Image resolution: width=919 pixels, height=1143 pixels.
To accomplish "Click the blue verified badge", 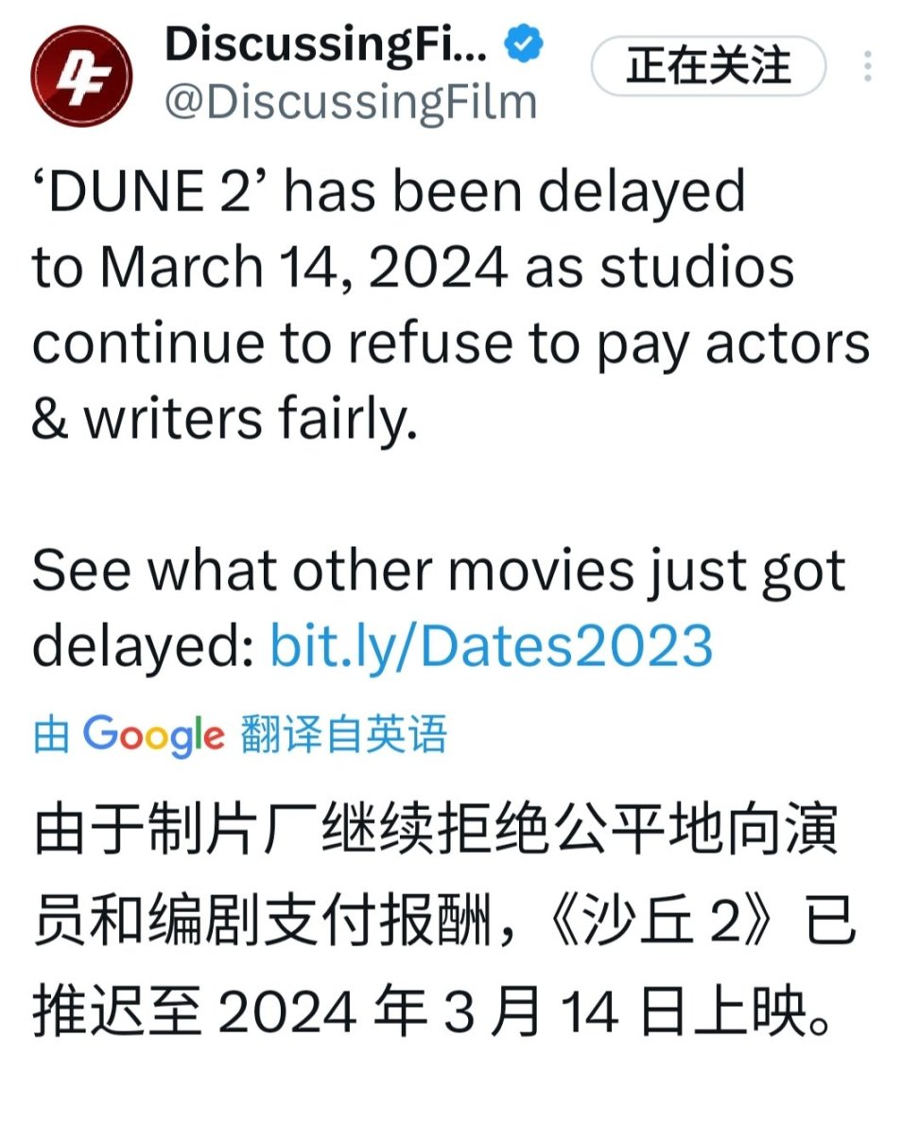I will (x=525, y=46).
